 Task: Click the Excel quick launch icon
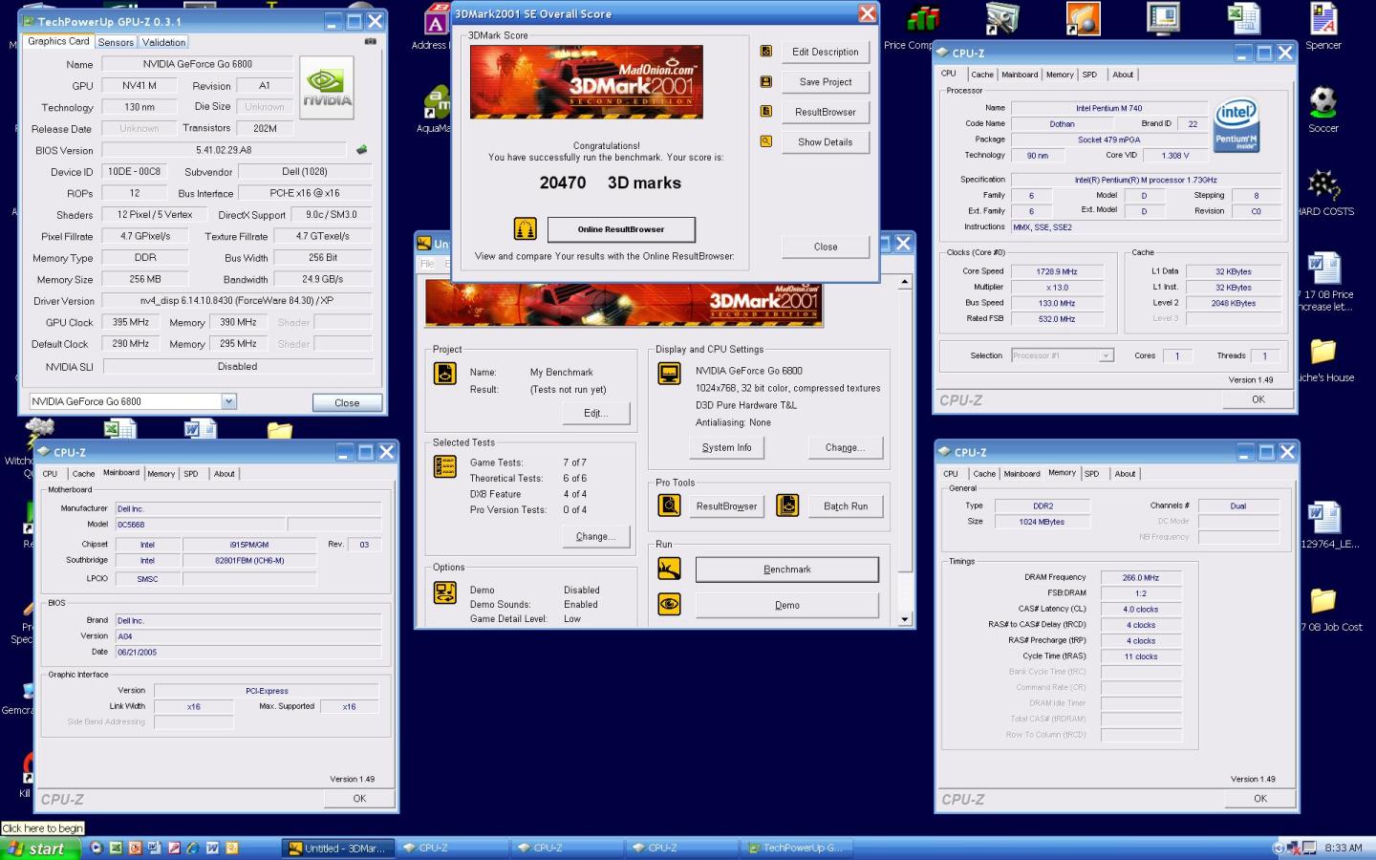point(116,848)
